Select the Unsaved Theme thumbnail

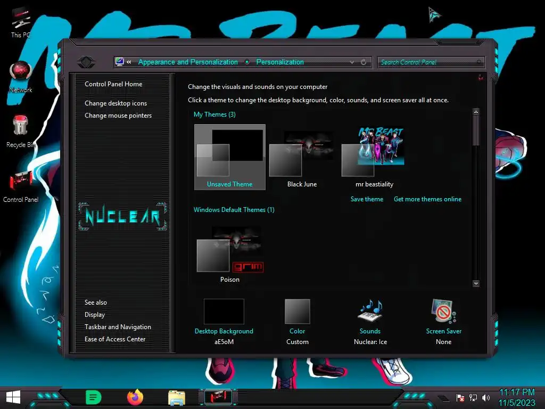(230, 157)
